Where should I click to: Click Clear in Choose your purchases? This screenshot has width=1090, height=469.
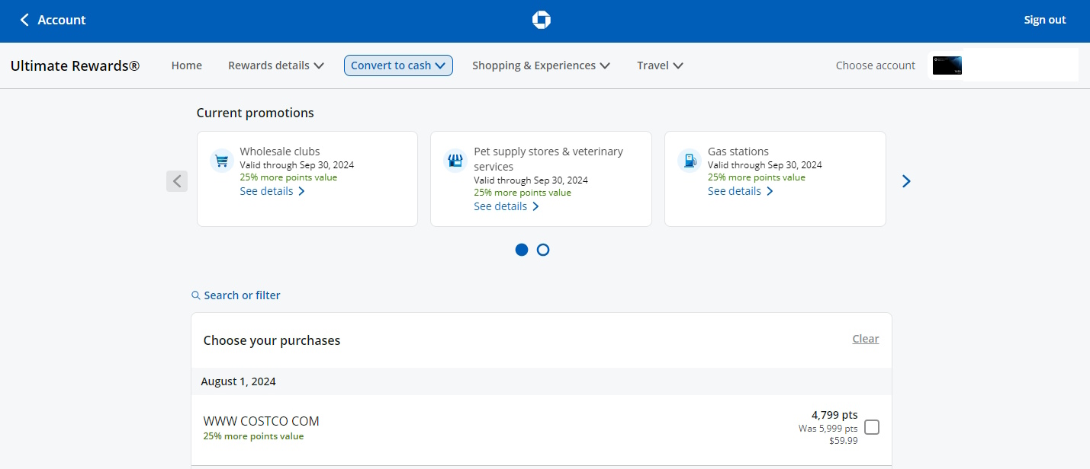[x=865, y=339]
